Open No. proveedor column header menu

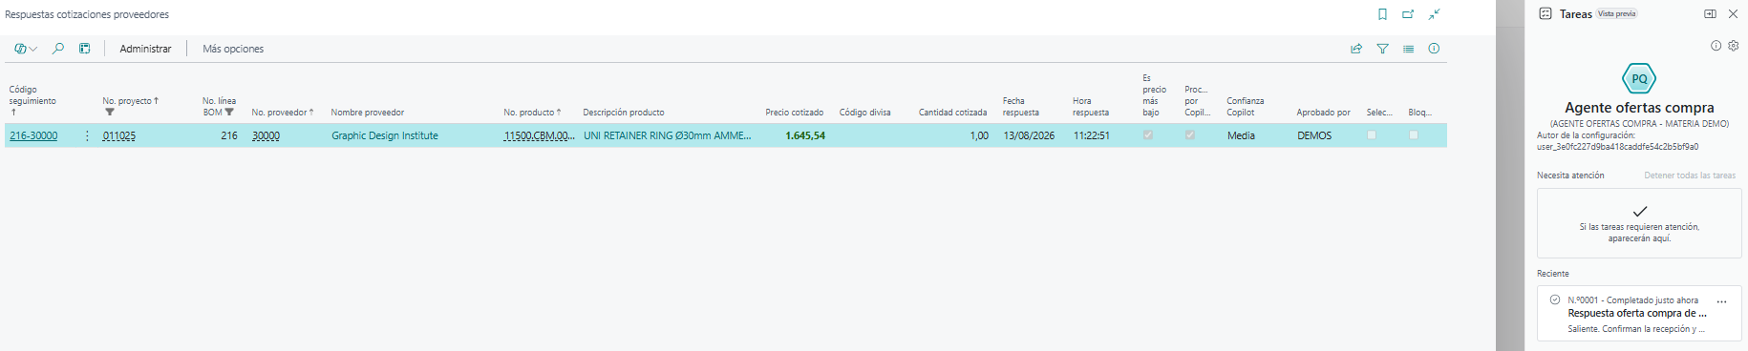283,113
